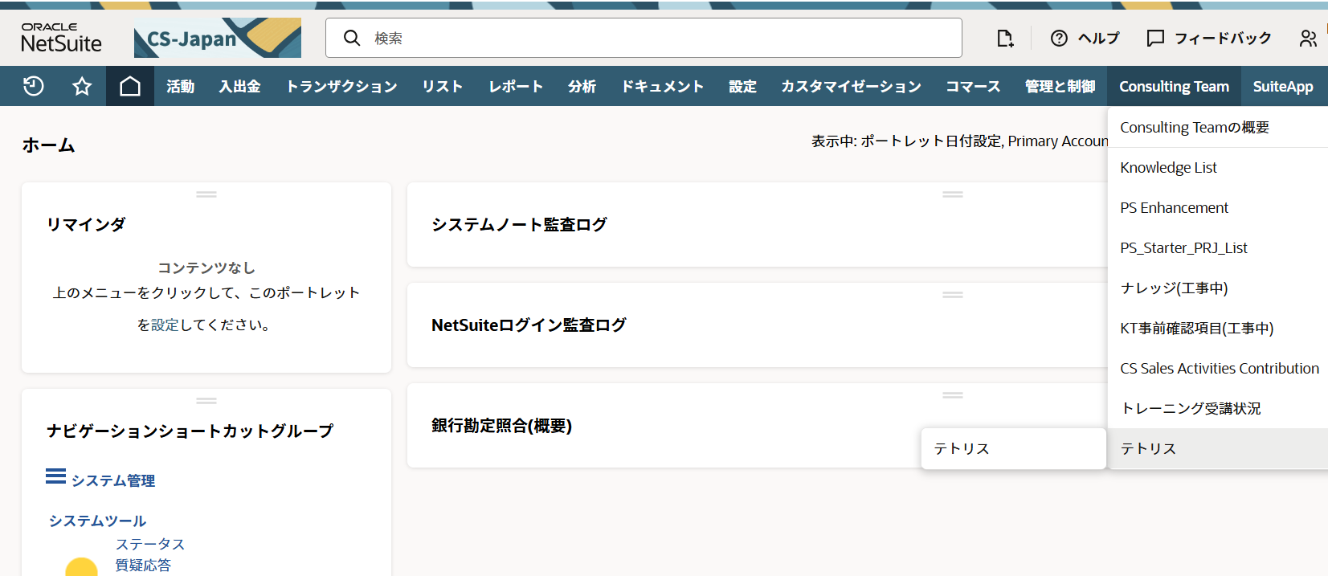Viewport: 1328px width, 576px height.
Task: Open the リスト menu
Action: (x=443, y=86)
